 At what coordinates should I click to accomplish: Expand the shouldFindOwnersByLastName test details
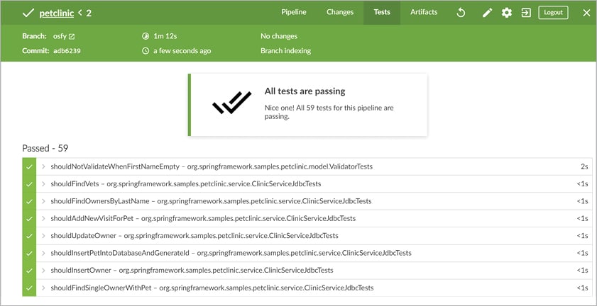(43, 201)
